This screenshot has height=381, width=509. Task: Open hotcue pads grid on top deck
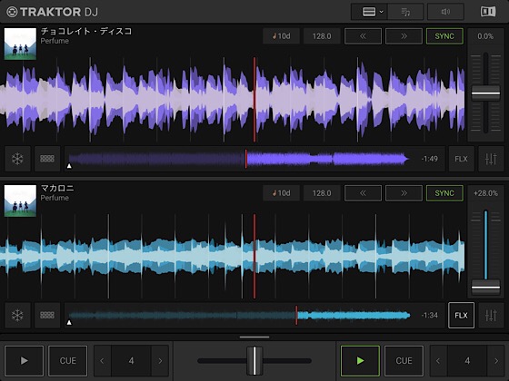(x=47, y=159)
